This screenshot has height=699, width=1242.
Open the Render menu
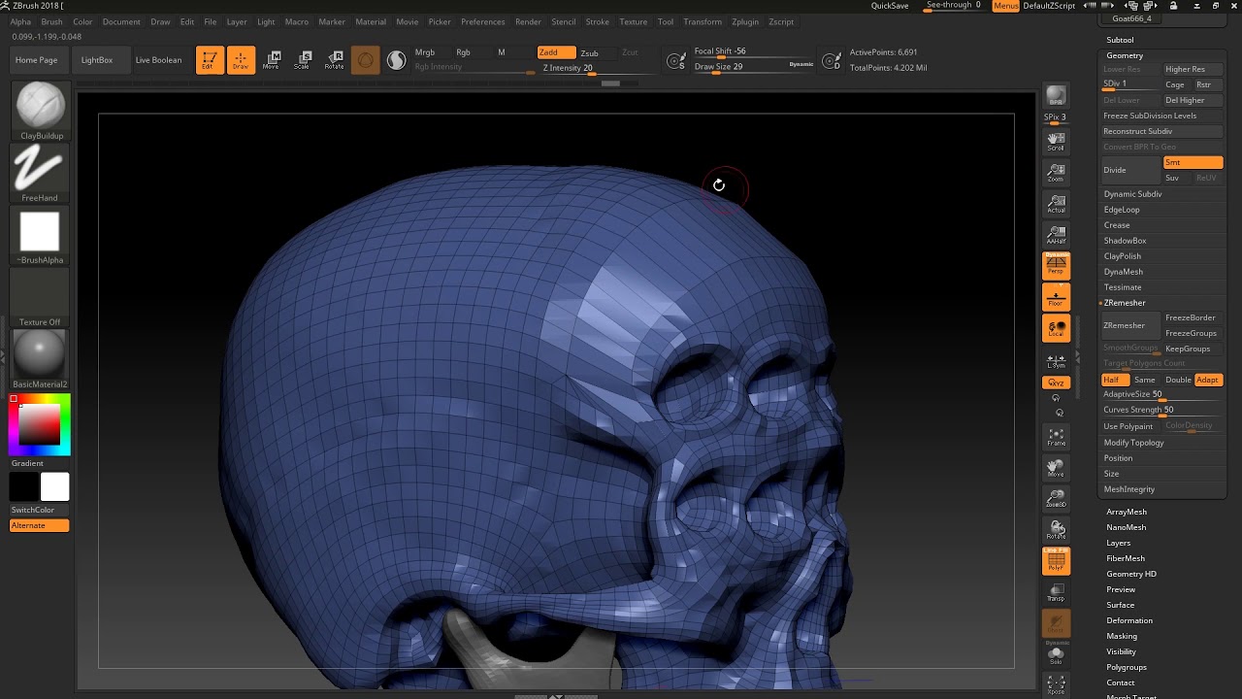pos(528,21)
